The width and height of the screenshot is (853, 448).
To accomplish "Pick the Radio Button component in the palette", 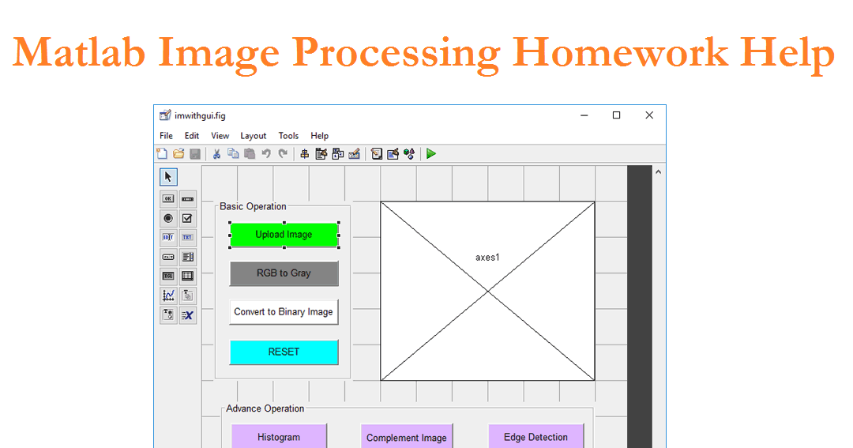I will point(168,218).
